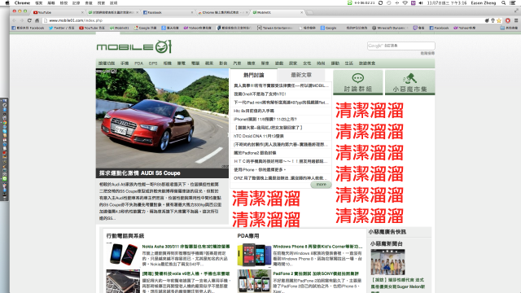Open the HTC Droid DNA discussion link
This screenshot has width=521, height=293.
[x=259, y=136]
